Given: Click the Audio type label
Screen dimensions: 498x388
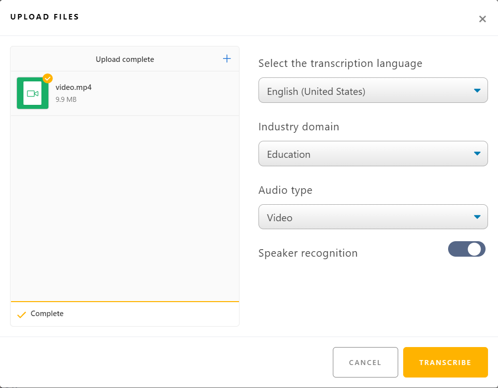Looking at the screenshot, I should [285, 190].
